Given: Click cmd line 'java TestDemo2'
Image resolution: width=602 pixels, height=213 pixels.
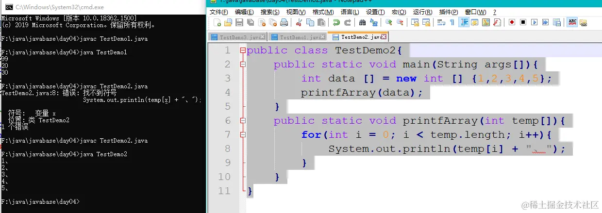Looking at the screenshot, I should click(103, 154).
